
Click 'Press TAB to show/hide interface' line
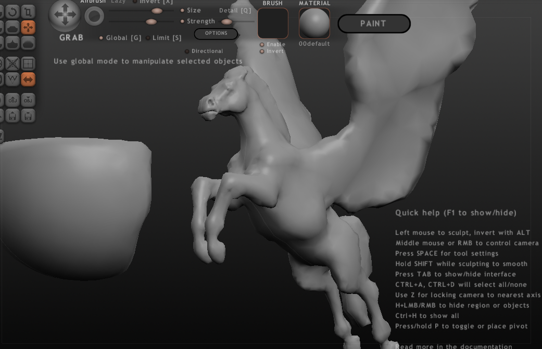(x=455, y=274)
